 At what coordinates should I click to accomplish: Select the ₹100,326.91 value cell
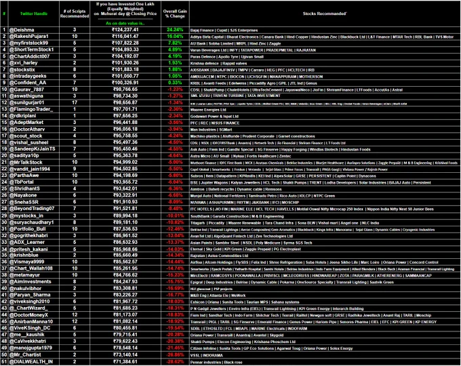pos(125,83)
